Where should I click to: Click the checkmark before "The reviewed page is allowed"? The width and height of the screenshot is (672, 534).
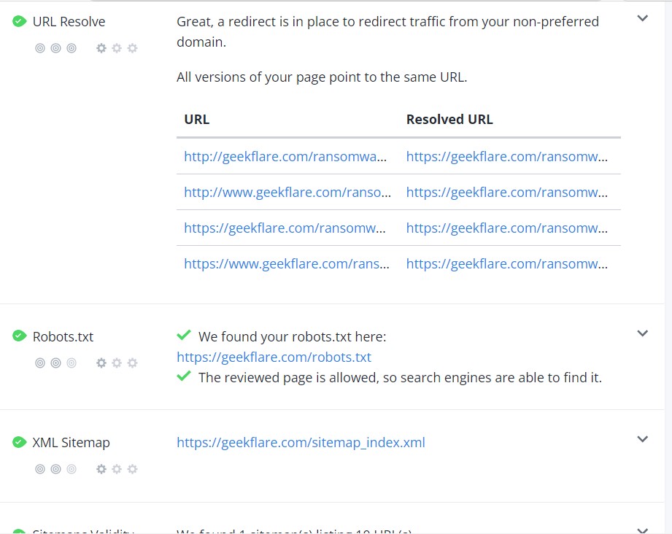(184, 376)
